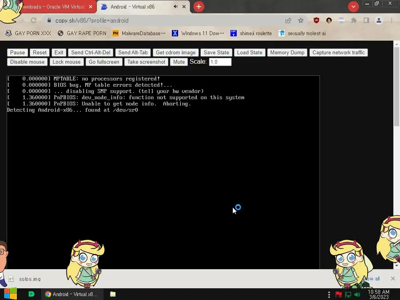Take screenshot of the emulated screen
The width and height of the screenshot is (400, 300).
(x=146, y=62)
